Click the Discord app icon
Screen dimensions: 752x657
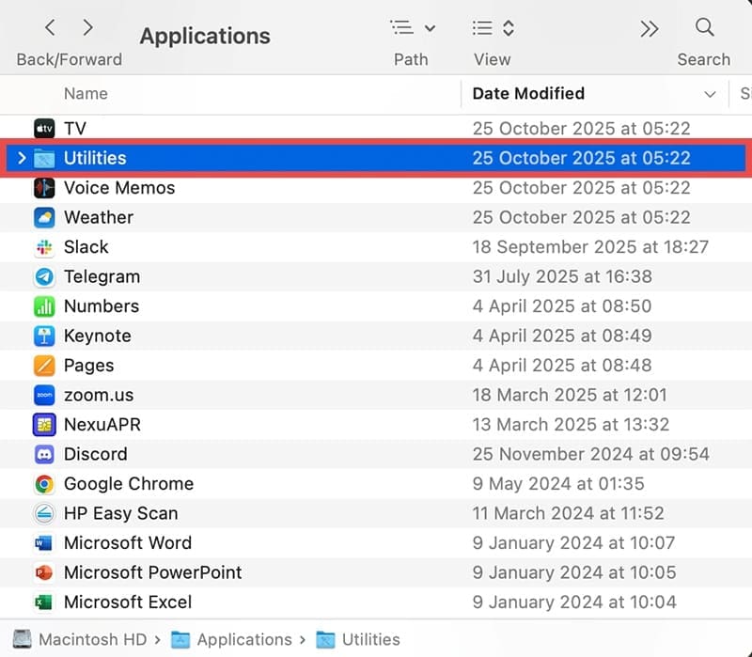44,455
